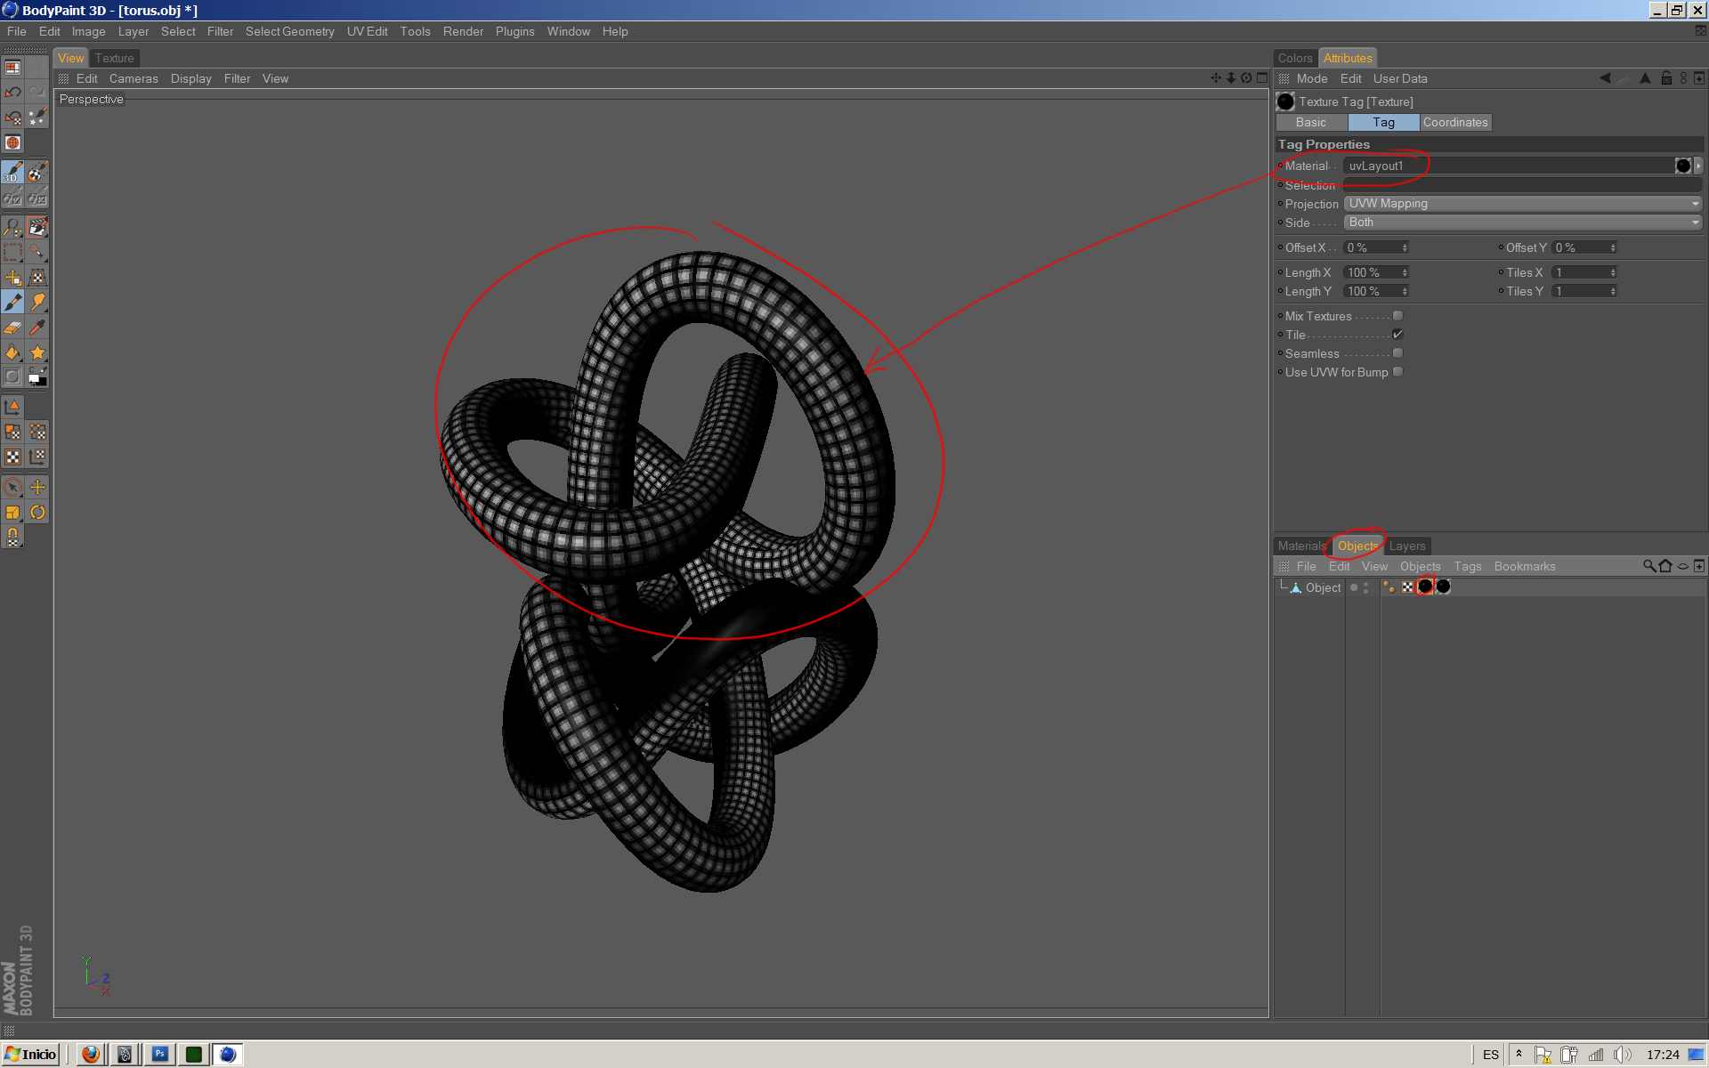
Task: Select the Eyedropper color picker tool
Action: pos(37,328)
